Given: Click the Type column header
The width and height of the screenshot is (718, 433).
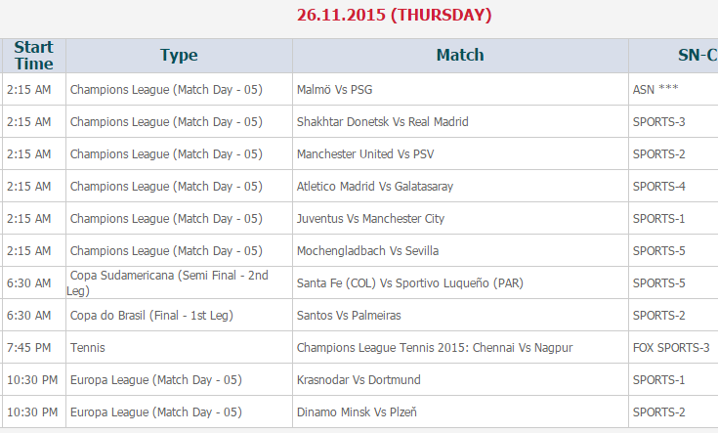Looking at the screenshot, I should coord(179,56).
